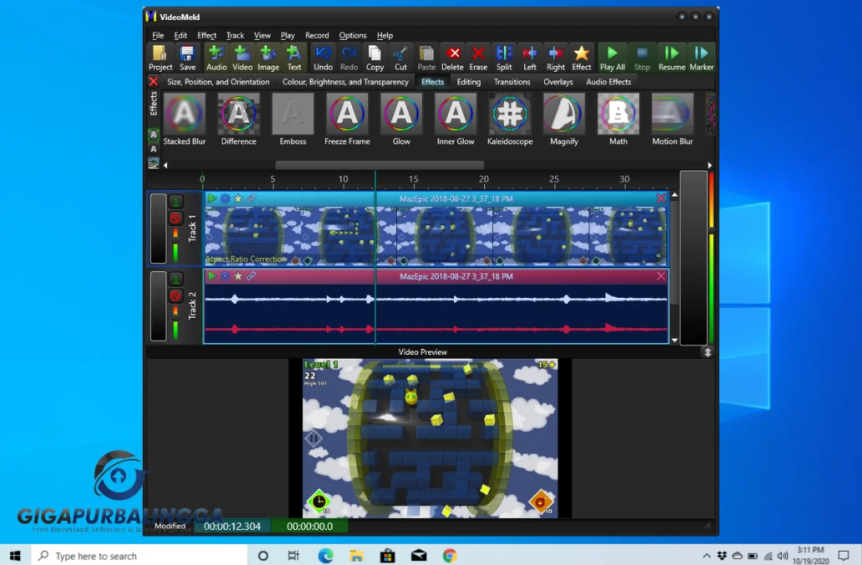The image size is (862, 565).
Task: Switch to the Overlays tab
Action: tap(558, 81)
